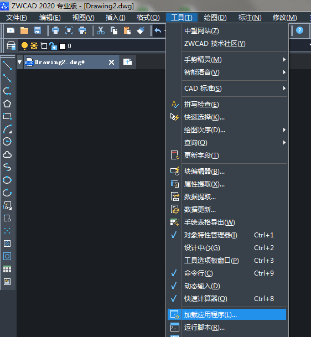Click the Save floppy disk icon
This screenshot has height=337, width=311.
click(x=38, y=30)
